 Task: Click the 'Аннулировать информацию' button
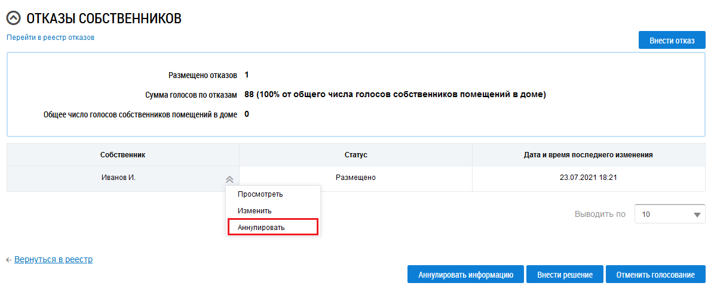[x=465, y=275]
